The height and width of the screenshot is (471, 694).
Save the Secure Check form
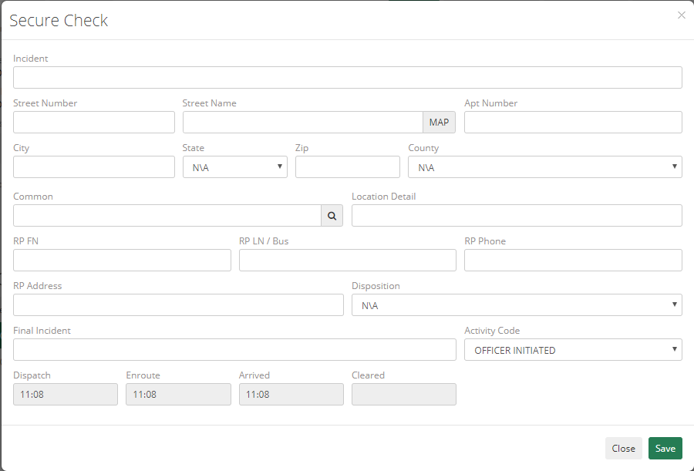(665, 448)
